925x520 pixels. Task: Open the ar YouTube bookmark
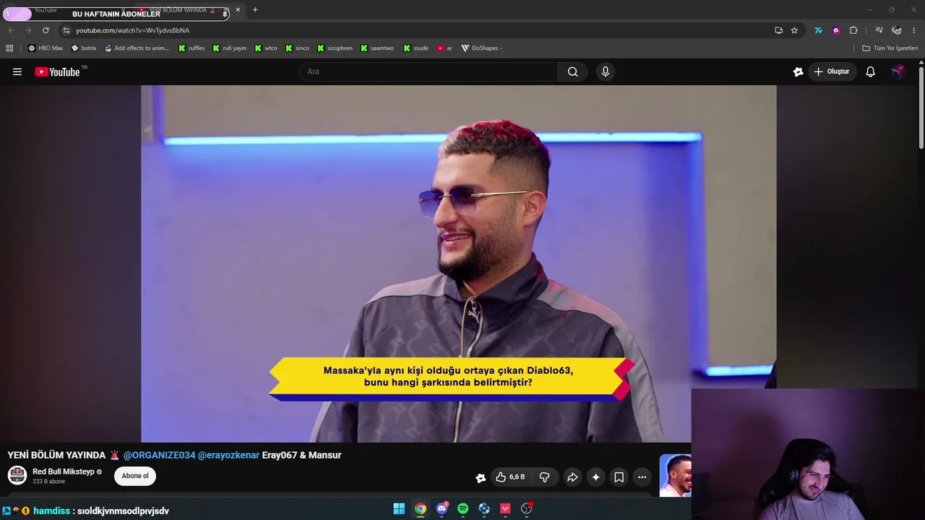pyautogui.click(x=444, y=48)
